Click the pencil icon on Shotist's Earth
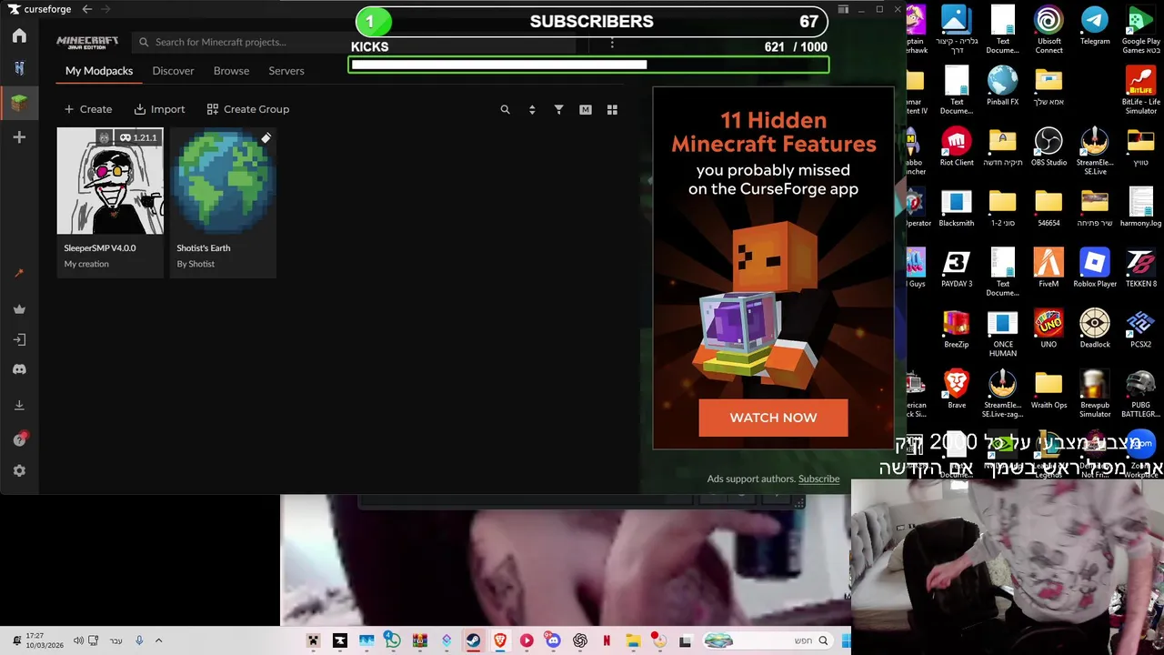1164x655 pixels. (266, 138)
